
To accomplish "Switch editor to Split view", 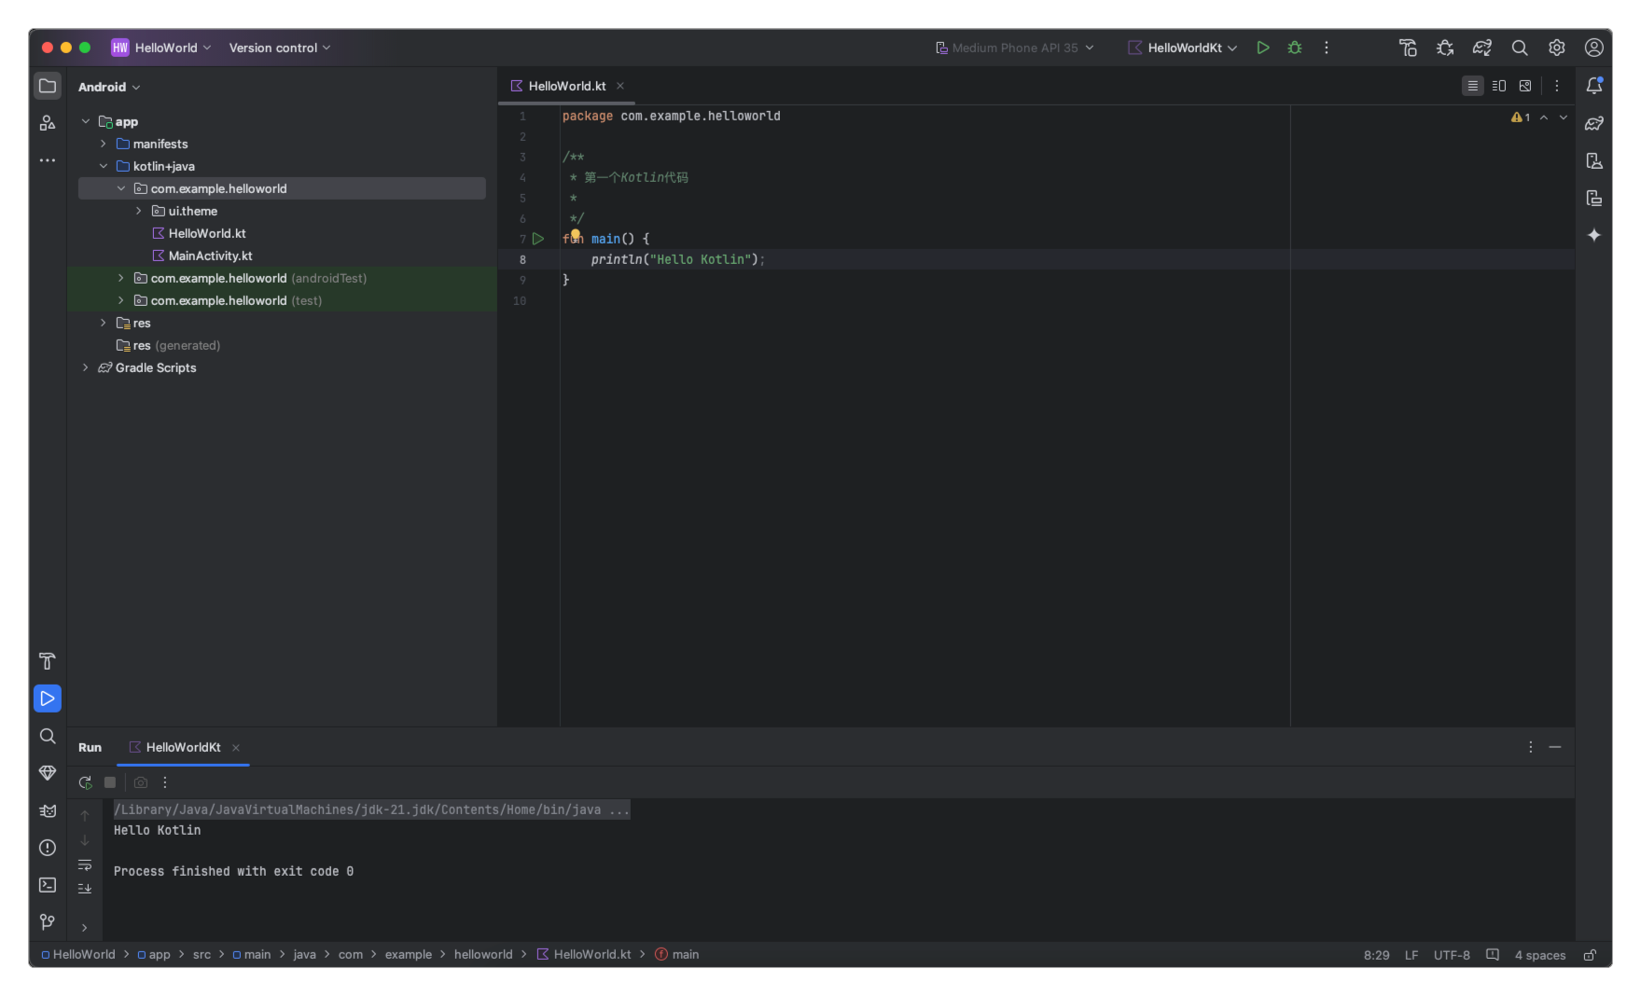I will pos(1498,86).
